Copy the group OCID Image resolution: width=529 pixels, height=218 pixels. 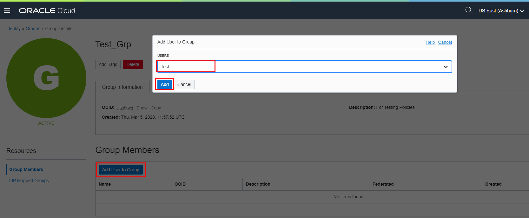point(156,108)
